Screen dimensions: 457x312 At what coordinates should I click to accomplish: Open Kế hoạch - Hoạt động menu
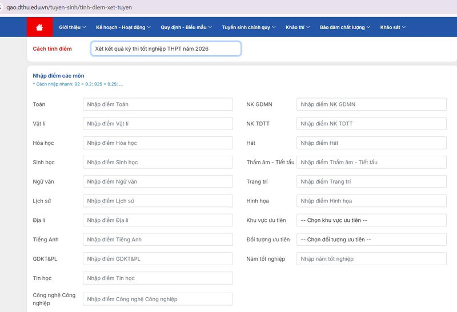123,27
